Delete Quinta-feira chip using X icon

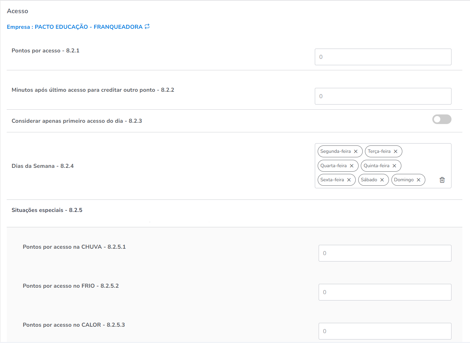pyautogui.click(x=394, y=166)
